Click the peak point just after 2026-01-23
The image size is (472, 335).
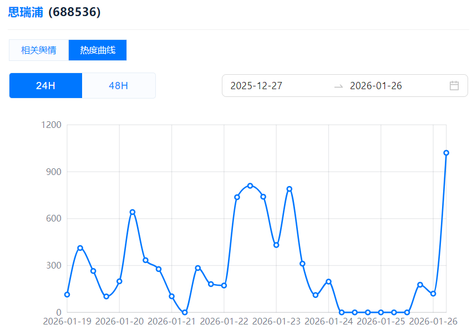coord(289,189)
